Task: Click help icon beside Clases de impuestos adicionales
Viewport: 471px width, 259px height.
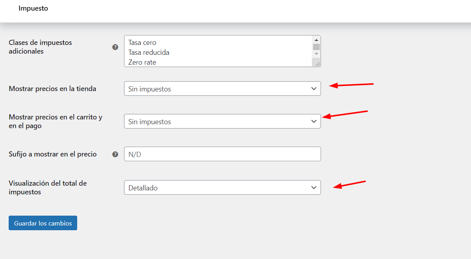Action: point(115,47)
